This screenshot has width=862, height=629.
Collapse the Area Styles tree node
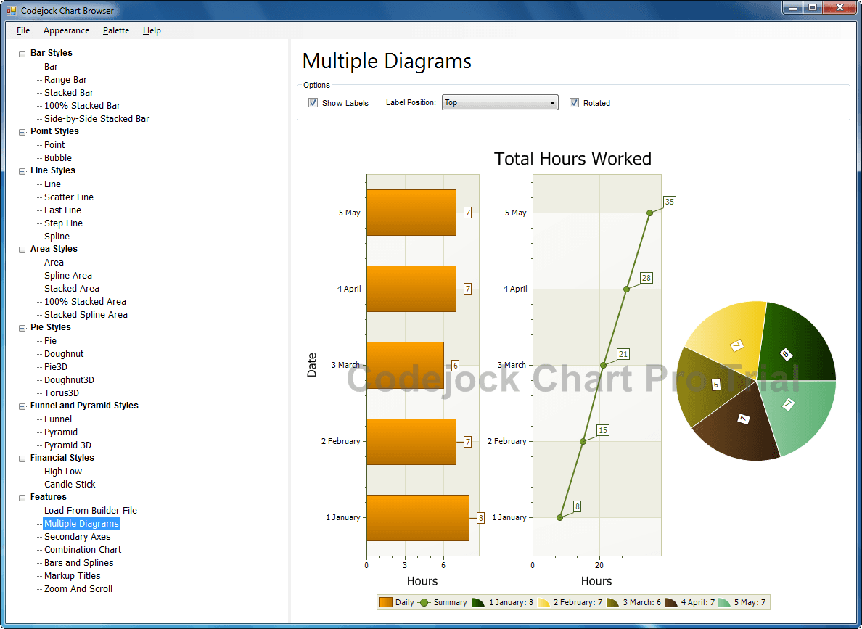(22, 250)
